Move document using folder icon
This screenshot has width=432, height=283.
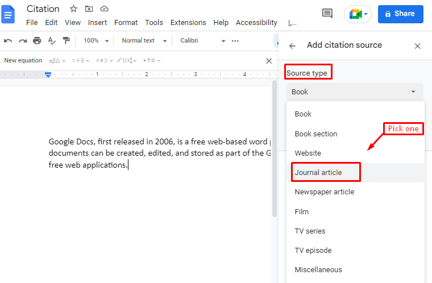coord(89,9)
